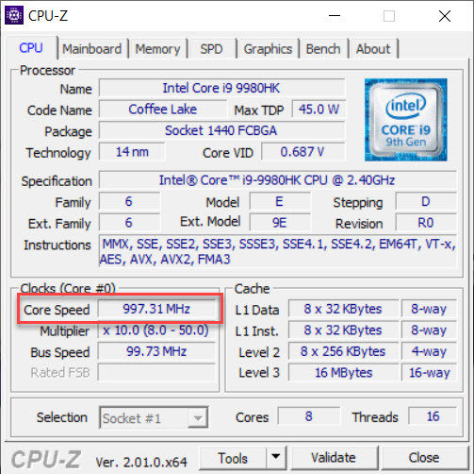Show the About tab
474x474 pixels.
pos(373,49)
